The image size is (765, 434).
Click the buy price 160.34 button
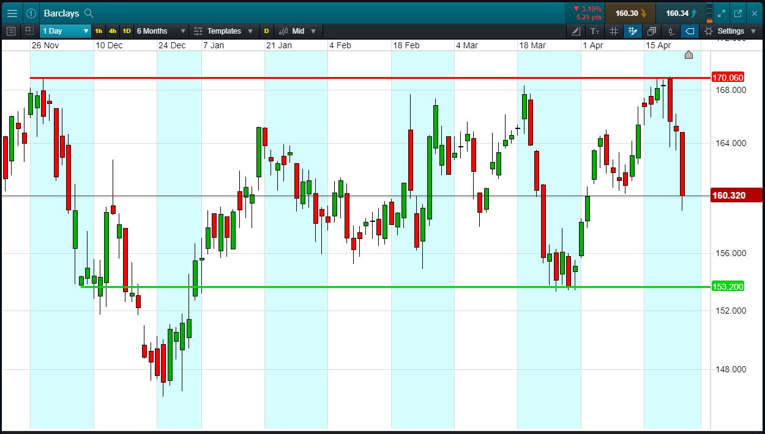pyautogui.click(x=681, y=13)
